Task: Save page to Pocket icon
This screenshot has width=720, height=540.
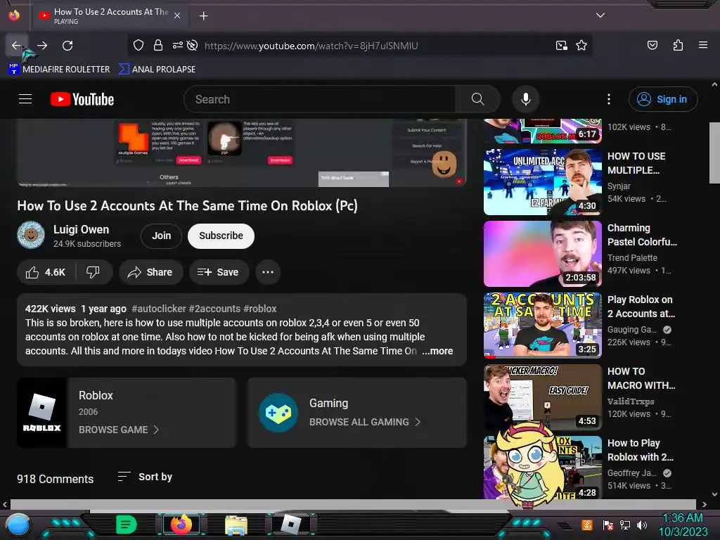Action: tap(652, 45)
